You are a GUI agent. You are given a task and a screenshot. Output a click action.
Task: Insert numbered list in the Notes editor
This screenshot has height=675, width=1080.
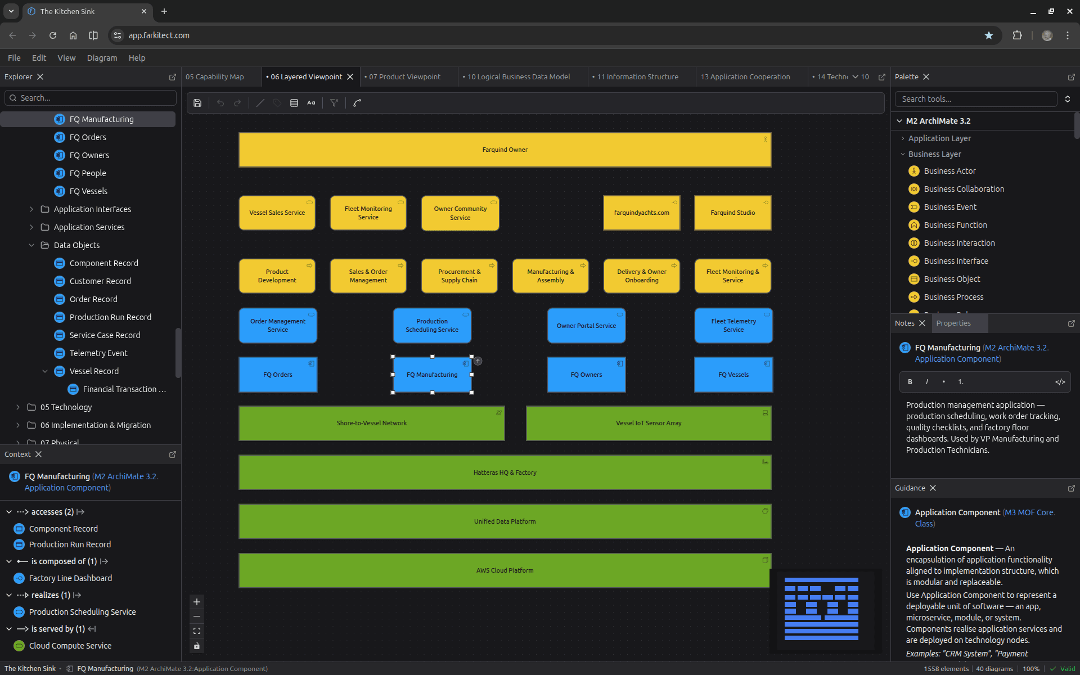[961, 382]
